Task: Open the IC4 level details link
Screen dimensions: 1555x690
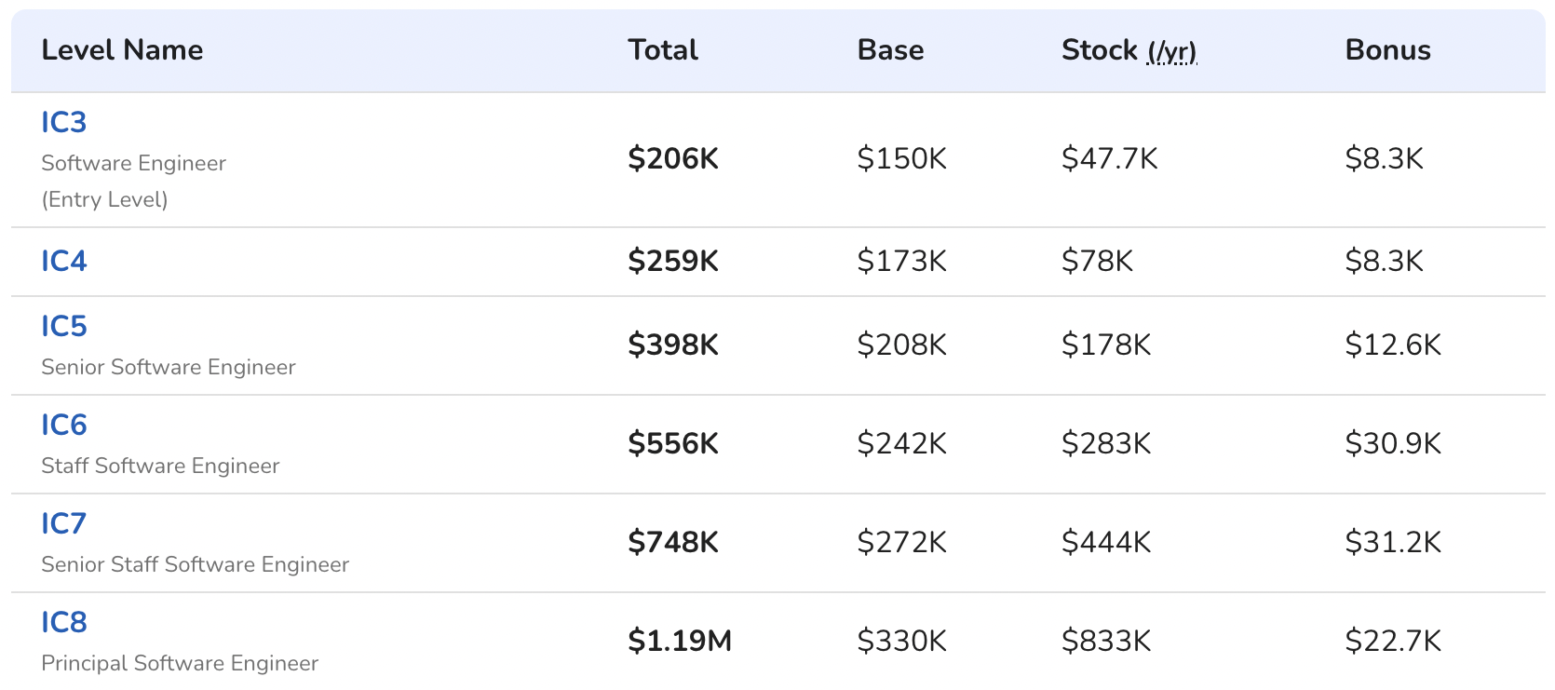Action: [62, 261]
